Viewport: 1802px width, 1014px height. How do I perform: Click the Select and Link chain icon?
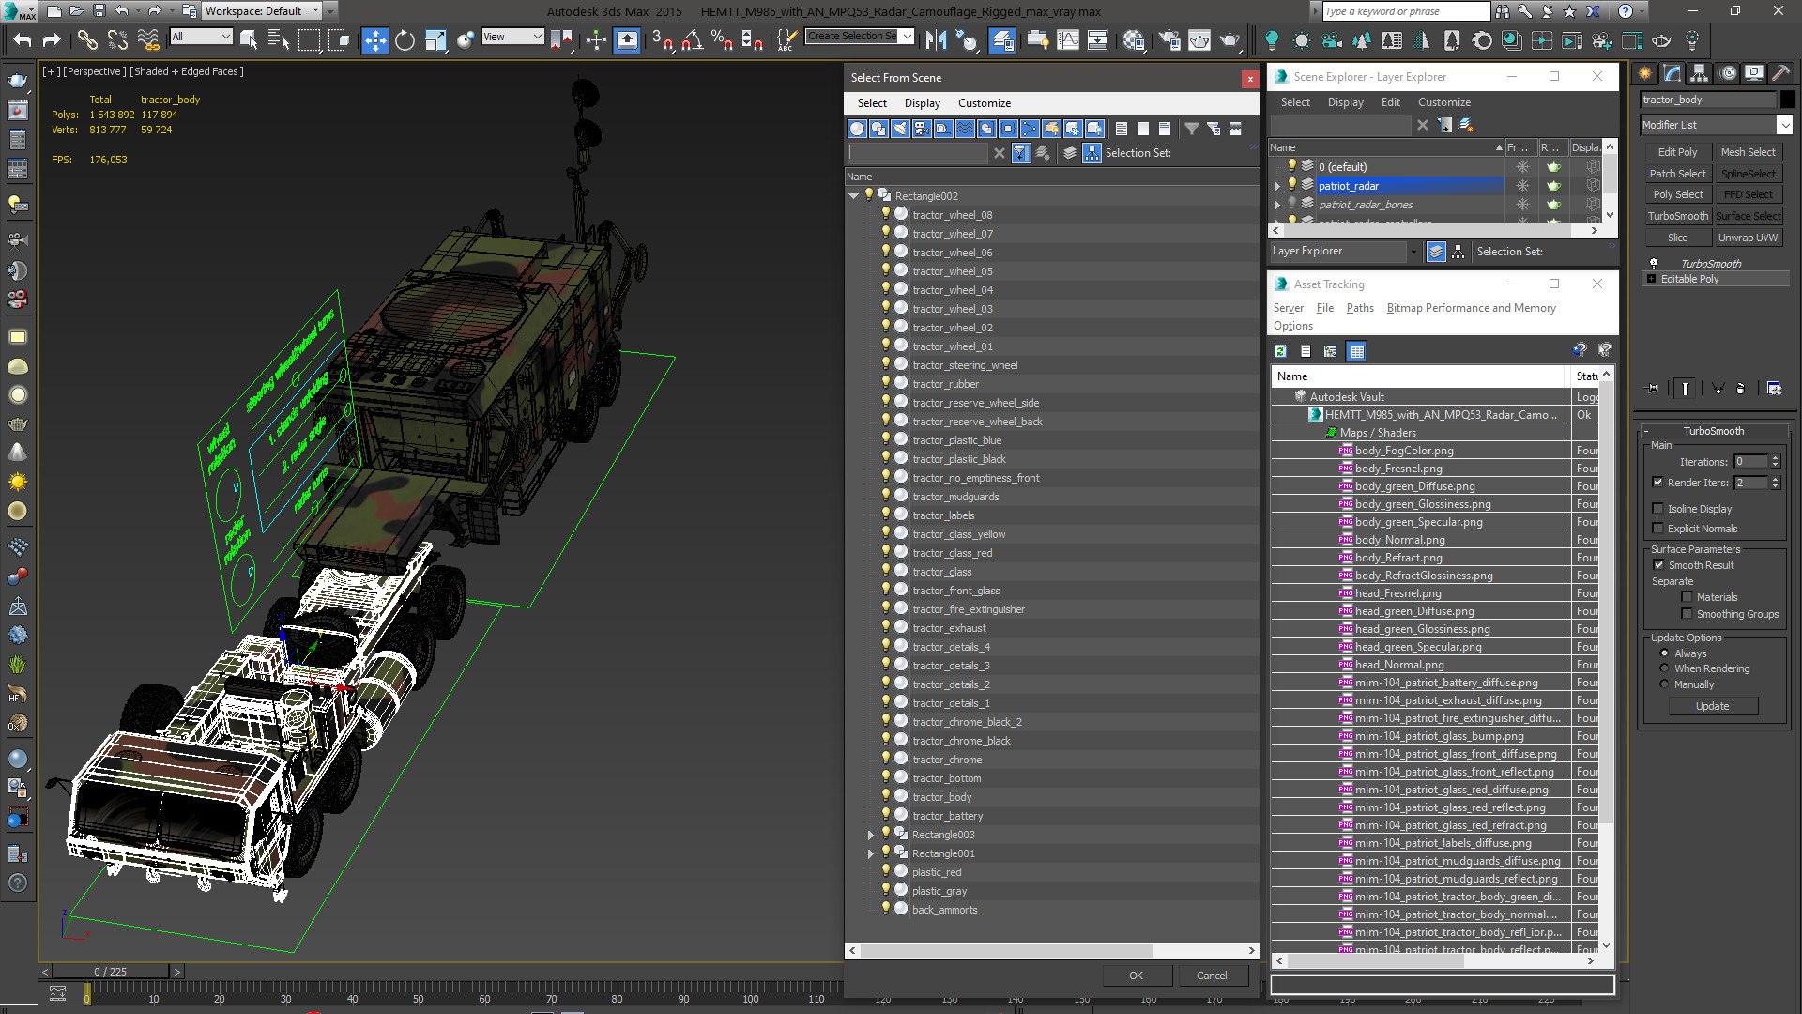(x=86, y=39)
